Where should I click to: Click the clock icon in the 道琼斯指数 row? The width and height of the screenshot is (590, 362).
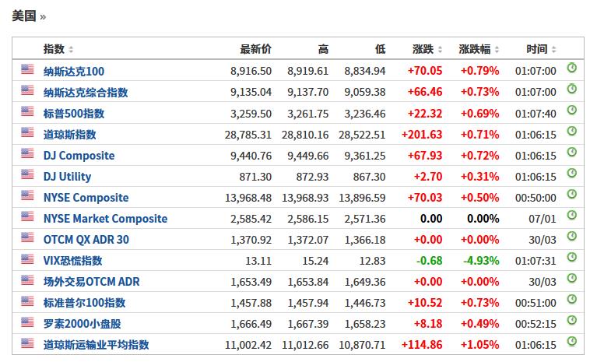click(571, 131)
